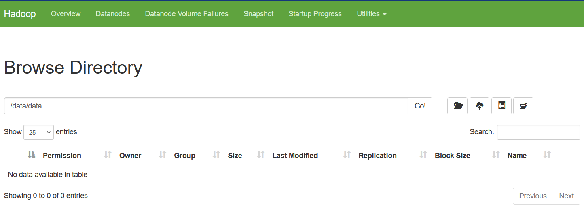Click the Next pagination button

566,196
